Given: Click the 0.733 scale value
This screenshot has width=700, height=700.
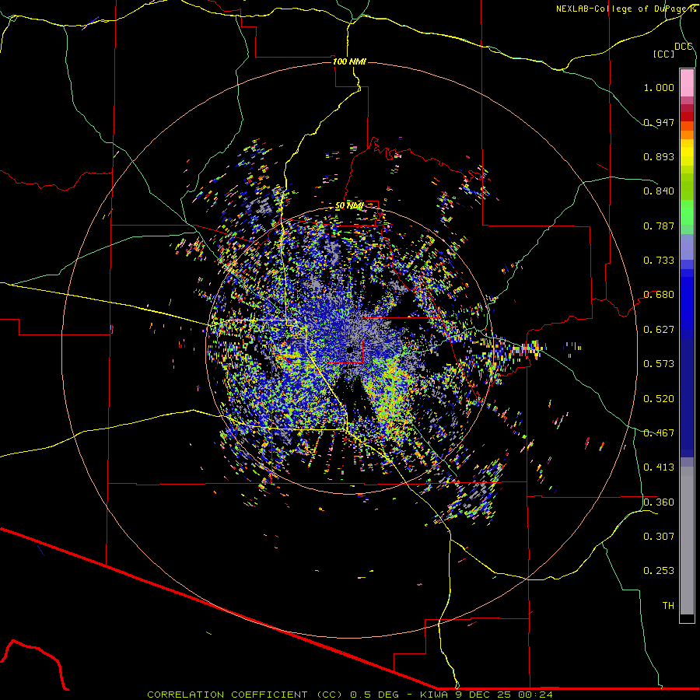Looking at the screenshot, I should tap(659, 261).
